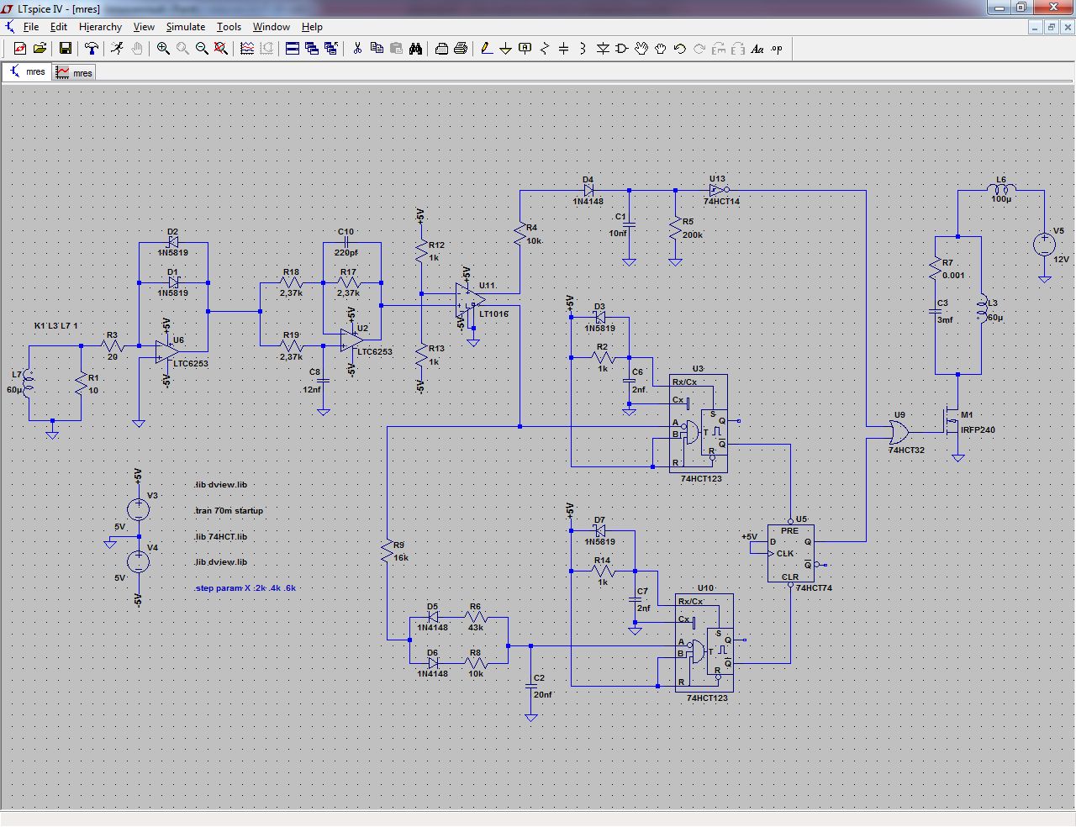Select the Cut scissors tool
The image size is (1076, 827).
coord(357,49)
